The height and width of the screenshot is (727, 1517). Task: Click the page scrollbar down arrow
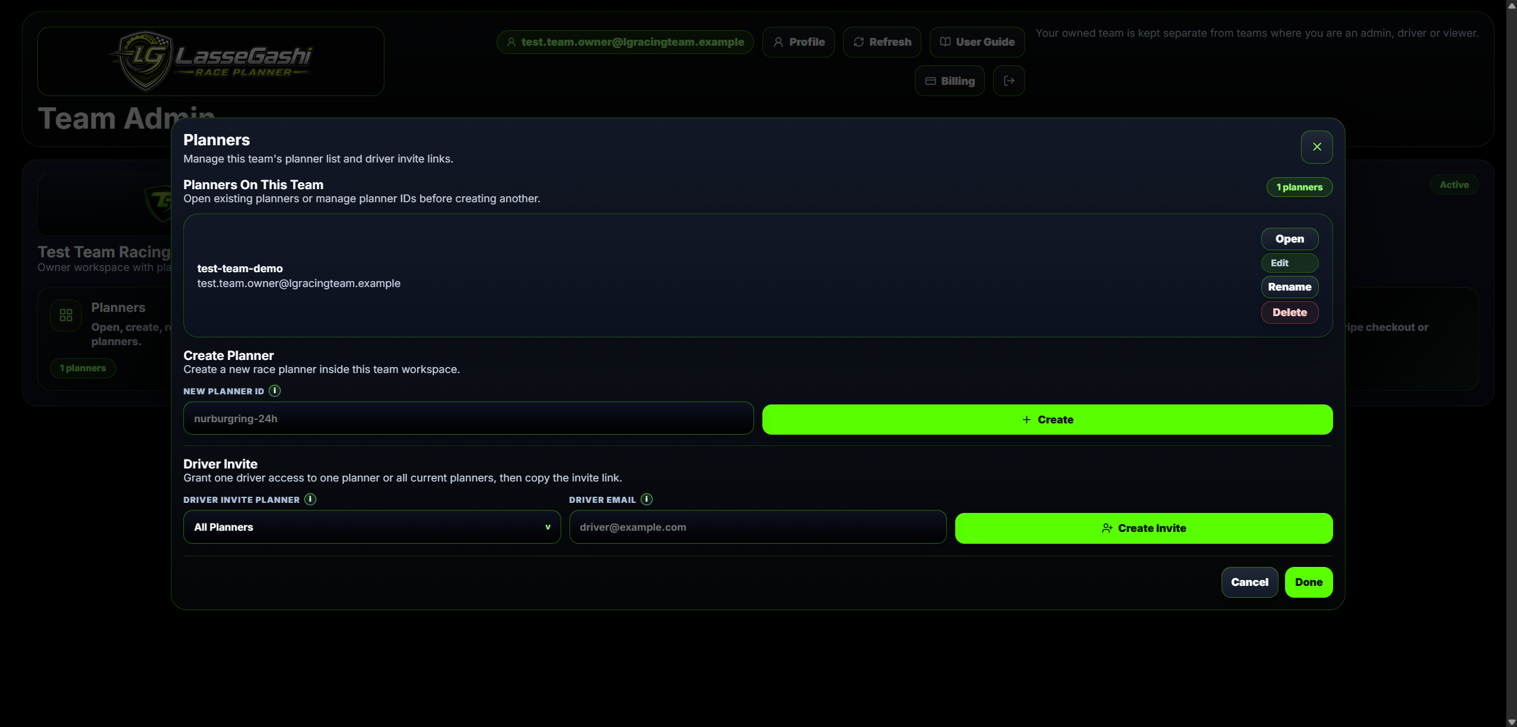[x=1511, y=722]
